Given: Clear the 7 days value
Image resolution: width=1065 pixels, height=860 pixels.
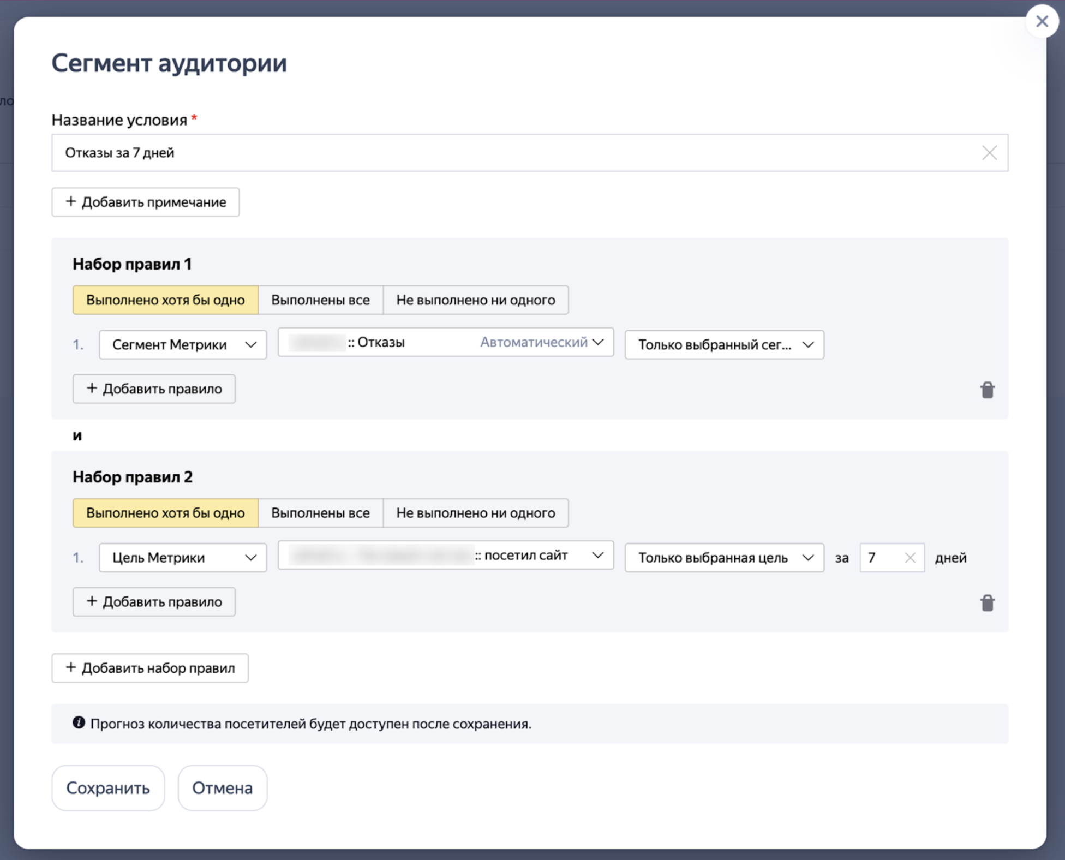Looking at the screenshot, I should tap(910, 558).
